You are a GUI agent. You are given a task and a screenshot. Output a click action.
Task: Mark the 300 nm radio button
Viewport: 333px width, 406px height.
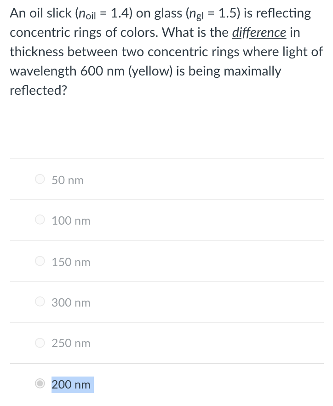click(40, 301)
